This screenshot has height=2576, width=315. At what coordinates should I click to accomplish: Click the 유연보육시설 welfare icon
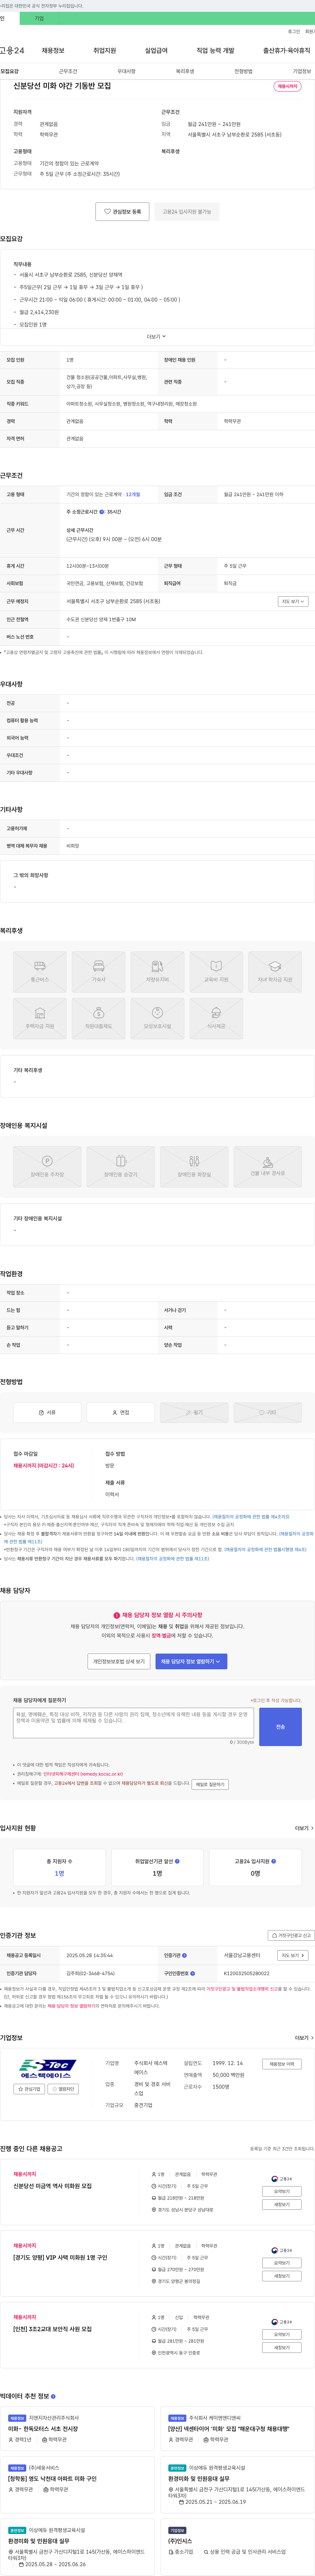(x=157, y=1018)
